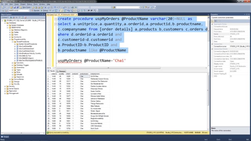
Task: Click the Alphabetical sort icon in Properties
Action: [x=215, y=21]
